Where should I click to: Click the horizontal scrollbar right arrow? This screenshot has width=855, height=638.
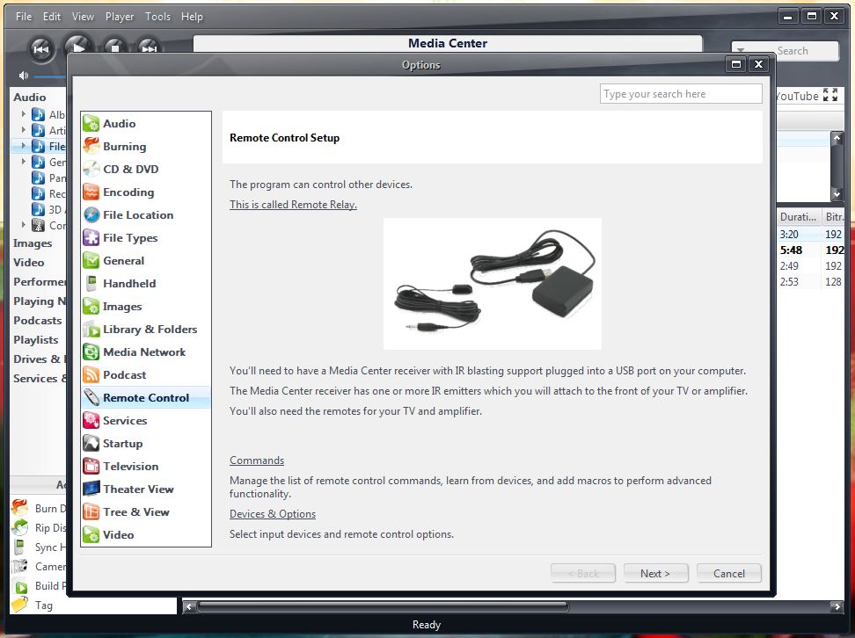[x=836, y=605]
